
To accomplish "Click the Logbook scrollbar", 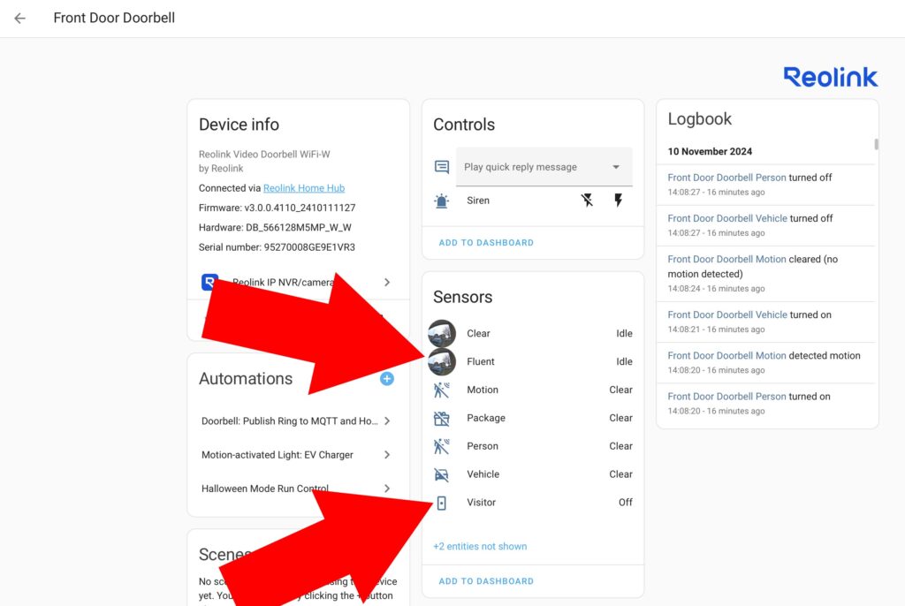I will pos(876,144).
